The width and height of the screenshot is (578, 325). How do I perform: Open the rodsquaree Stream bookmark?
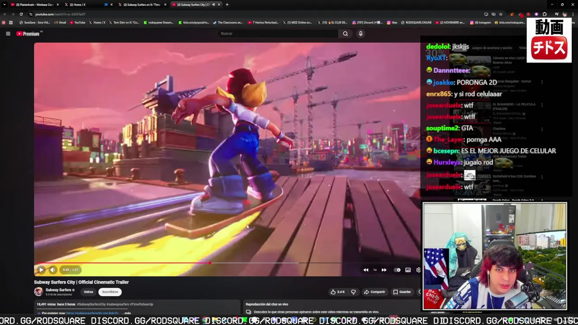[x=158, y=23]
